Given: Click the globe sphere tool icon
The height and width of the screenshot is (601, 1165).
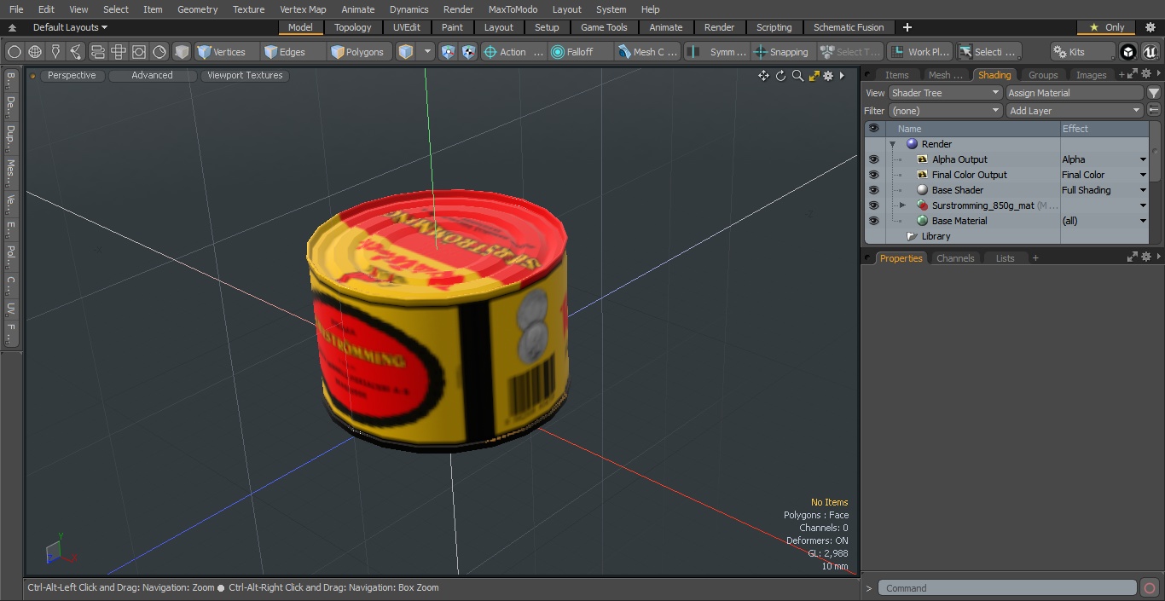Looking at the screenshot, I should tap(35, 52).
